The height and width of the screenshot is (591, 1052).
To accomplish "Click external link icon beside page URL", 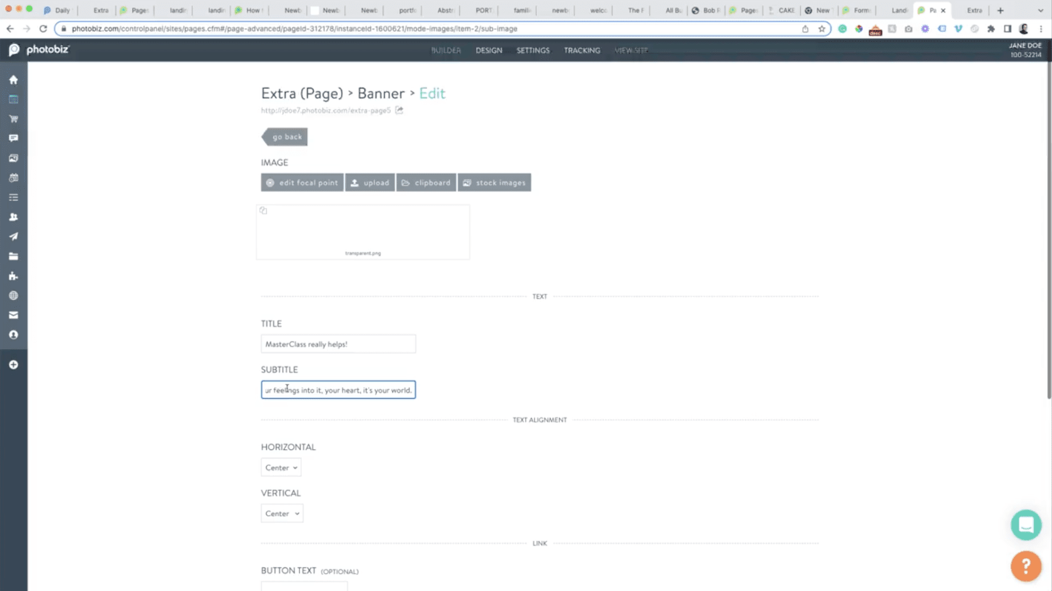I will click(399, 110).
